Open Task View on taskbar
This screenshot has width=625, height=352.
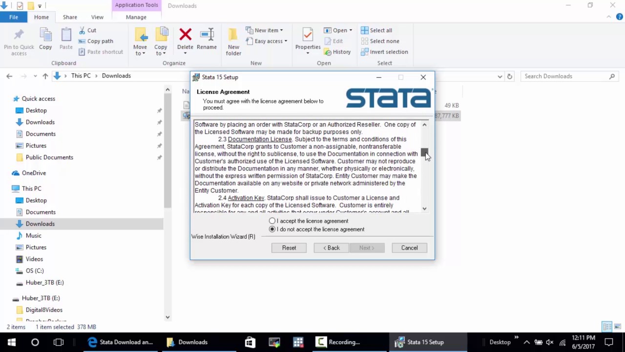click(59, 342)
